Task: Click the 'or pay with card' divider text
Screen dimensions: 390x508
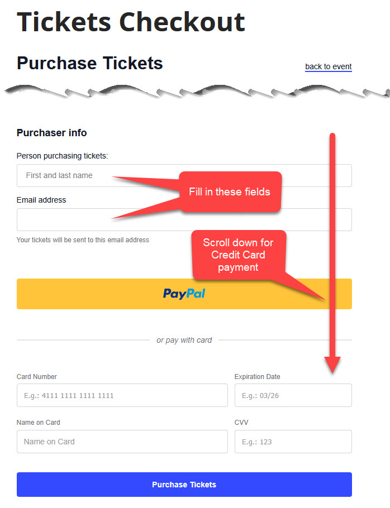Action: click(x=184, y=340)
